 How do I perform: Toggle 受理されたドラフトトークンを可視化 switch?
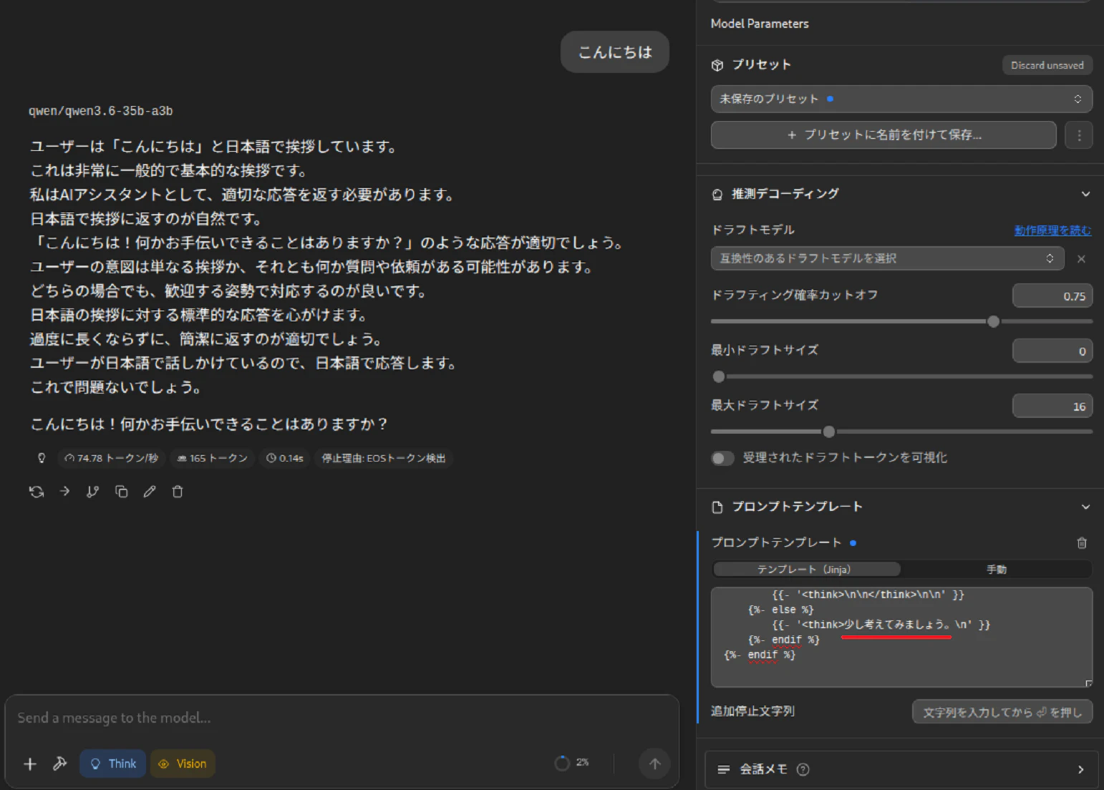(x=722, y=458)
